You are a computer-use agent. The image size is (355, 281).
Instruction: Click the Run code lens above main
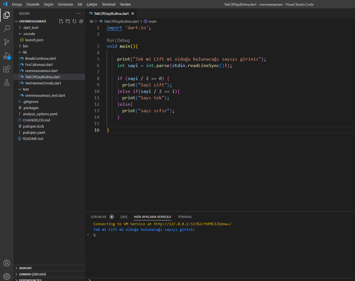coord(110,40)
